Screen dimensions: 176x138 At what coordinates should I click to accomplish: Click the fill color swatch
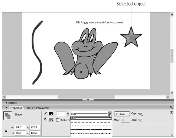tap(51, 120)
